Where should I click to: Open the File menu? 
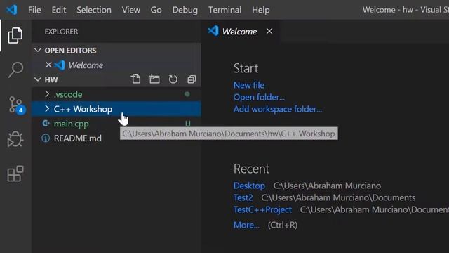coord(34,10)
